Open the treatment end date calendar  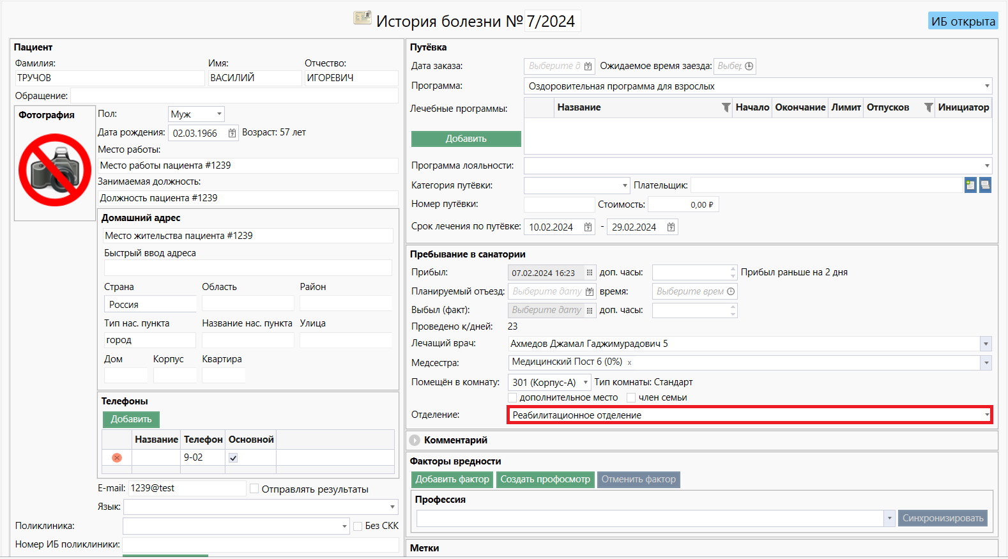pos(671,227)
